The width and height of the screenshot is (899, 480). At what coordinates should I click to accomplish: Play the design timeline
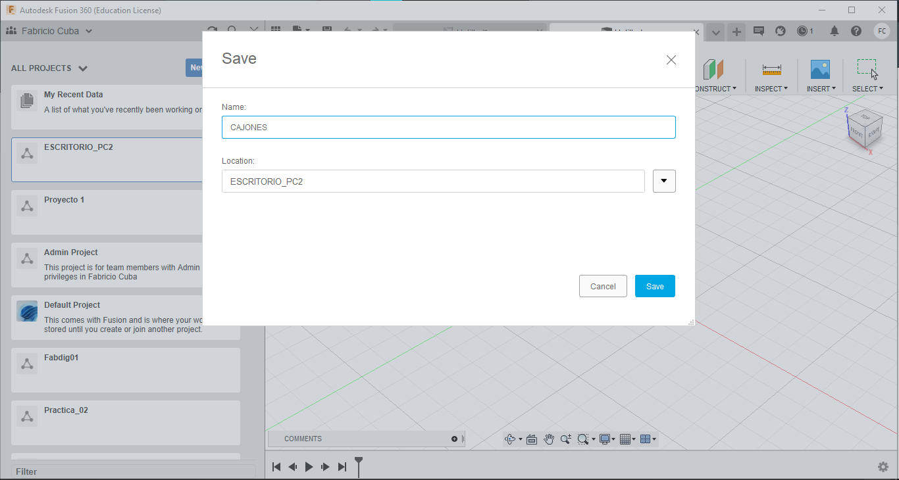[x=309, y=467]
